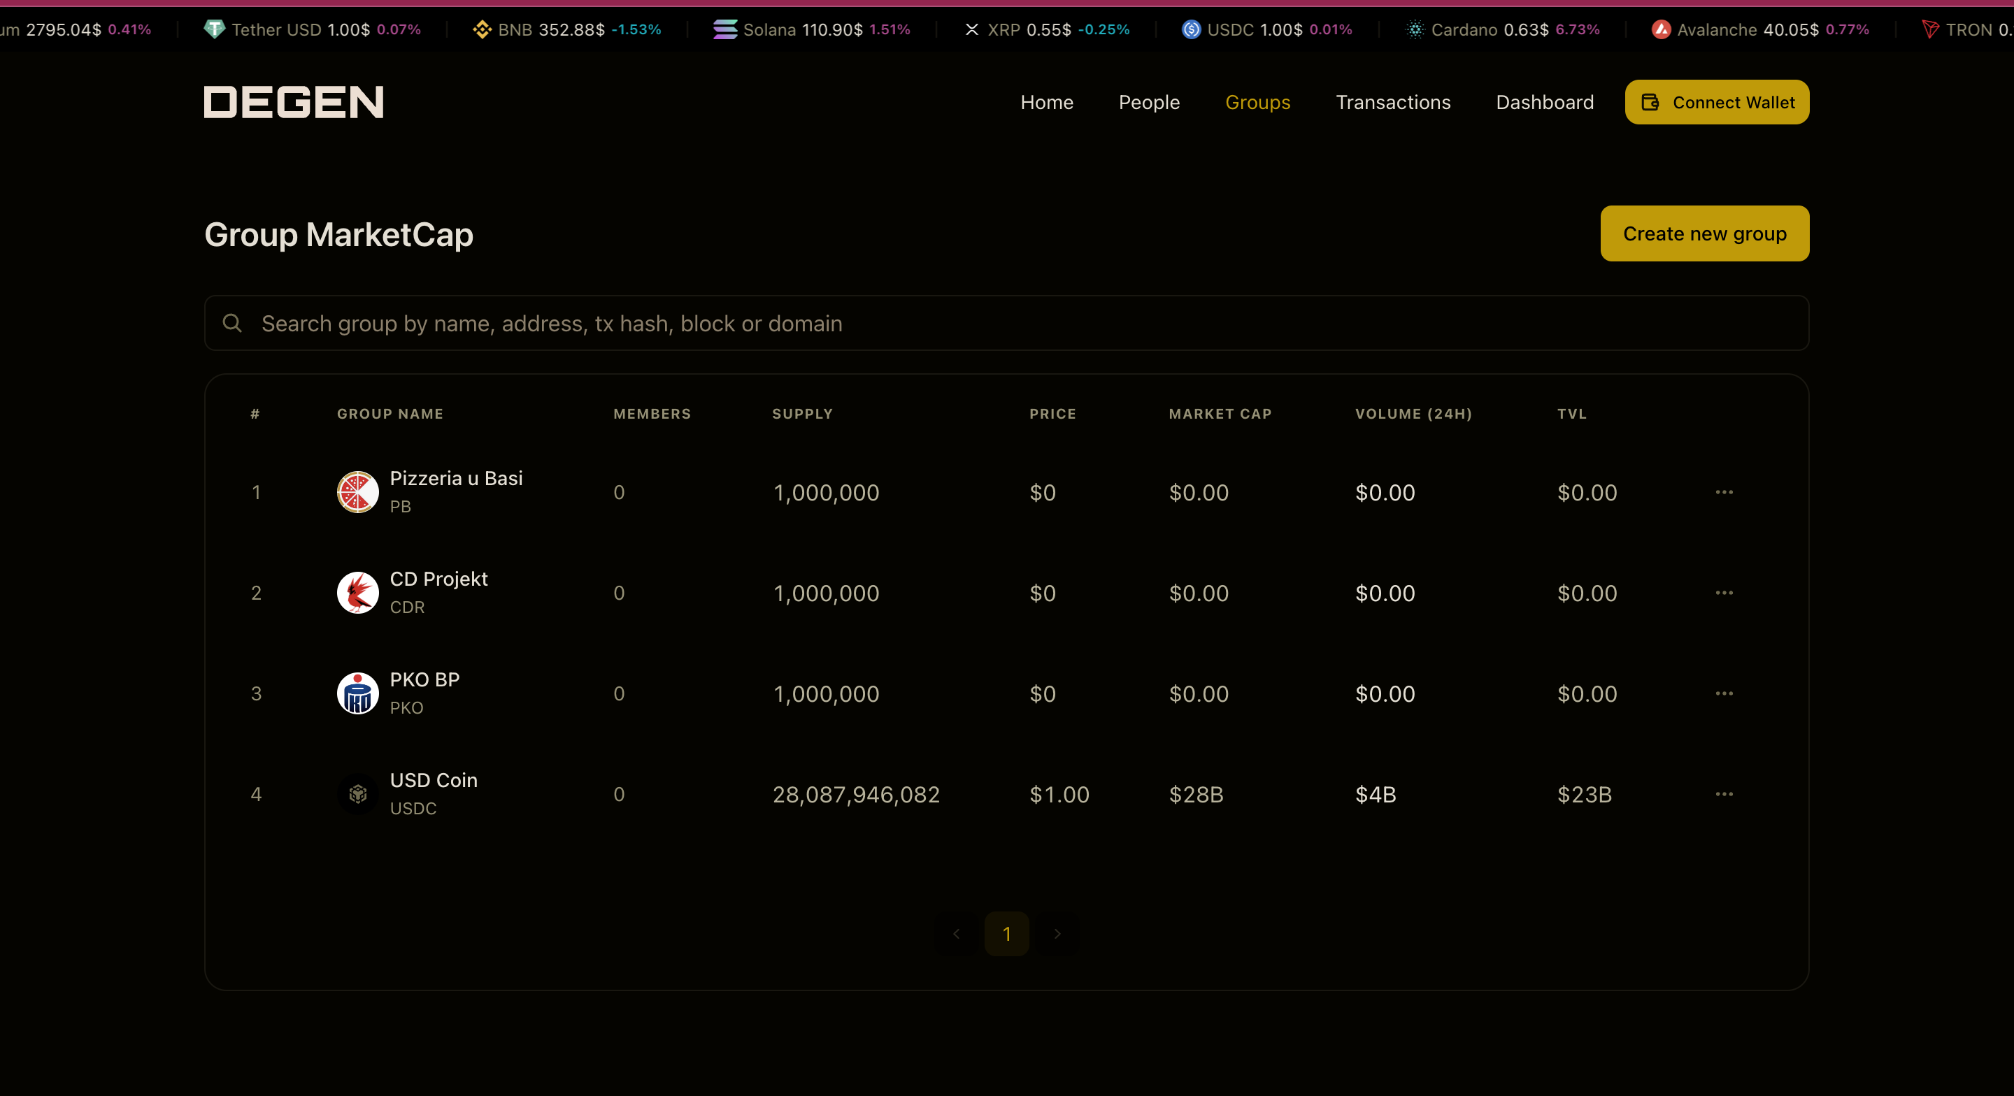Screen dimensions: 2014x1096
Task: Switch to the Transactions page
Action: 1392,103
